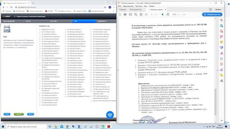Click the green Сохранить button
Viewport: 230px width, 129px height.
[19, 114]
